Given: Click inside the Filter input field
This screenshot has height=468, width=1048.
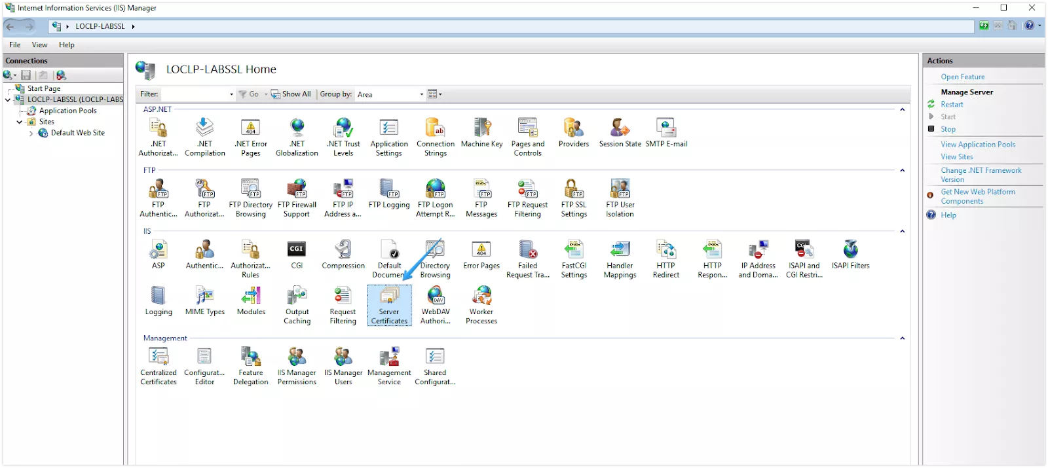Looking at the screenshot, I should (x=195, y=94).
